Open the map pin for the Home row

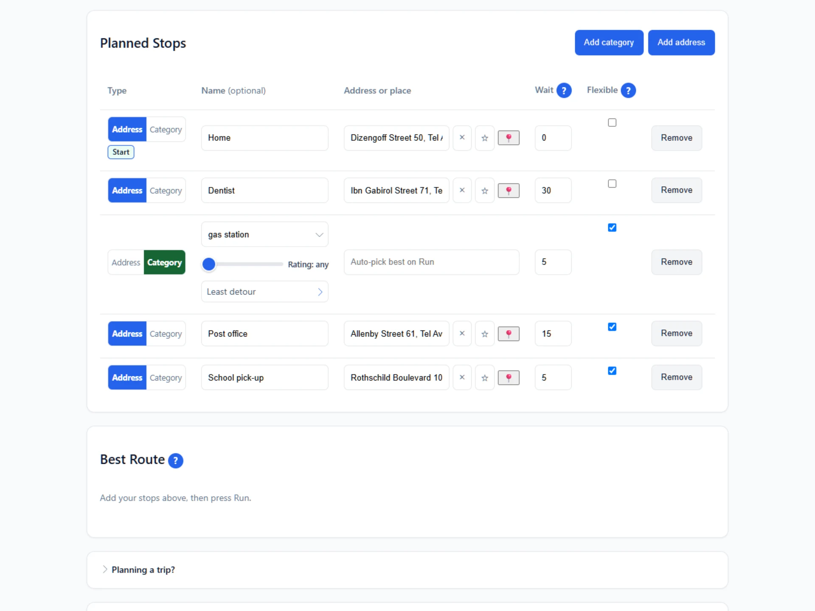click(509, 138)
